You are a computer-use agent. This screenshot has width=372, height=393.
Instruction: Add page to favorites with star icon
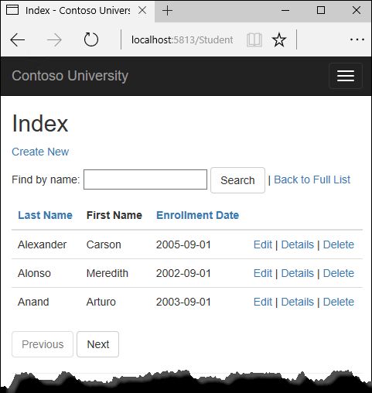coord(279,40)
